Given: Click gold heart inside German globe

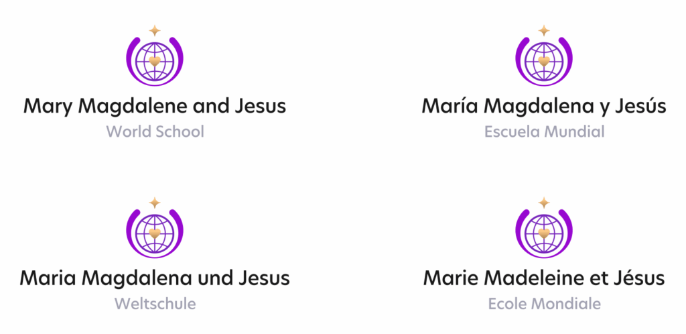Looking at the screenshot, I should point(155,233).
